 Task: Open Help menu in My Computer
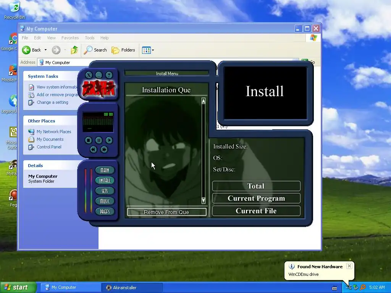tap(105, 38)
